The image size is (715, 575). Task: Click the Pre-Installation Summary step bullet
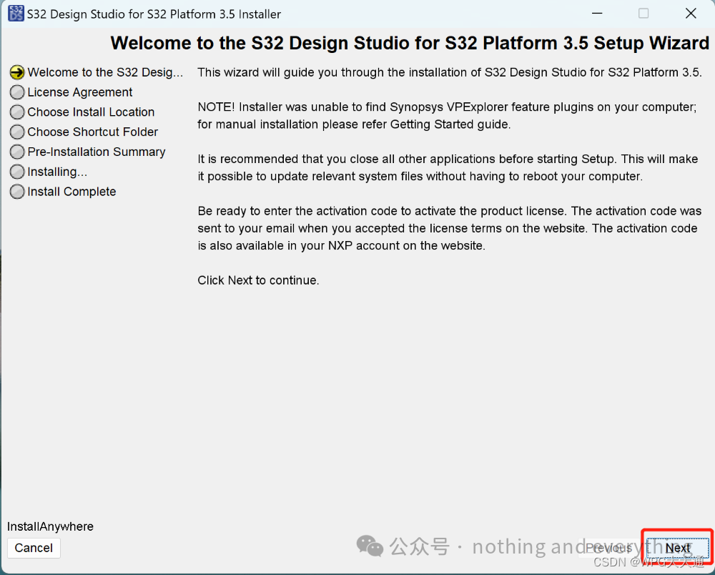(x=17, y=152)
